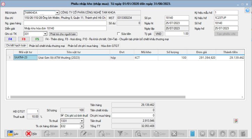Save the voucher with the Lưu button
Screen dimensions: 252x139
(x=13, y=133)
